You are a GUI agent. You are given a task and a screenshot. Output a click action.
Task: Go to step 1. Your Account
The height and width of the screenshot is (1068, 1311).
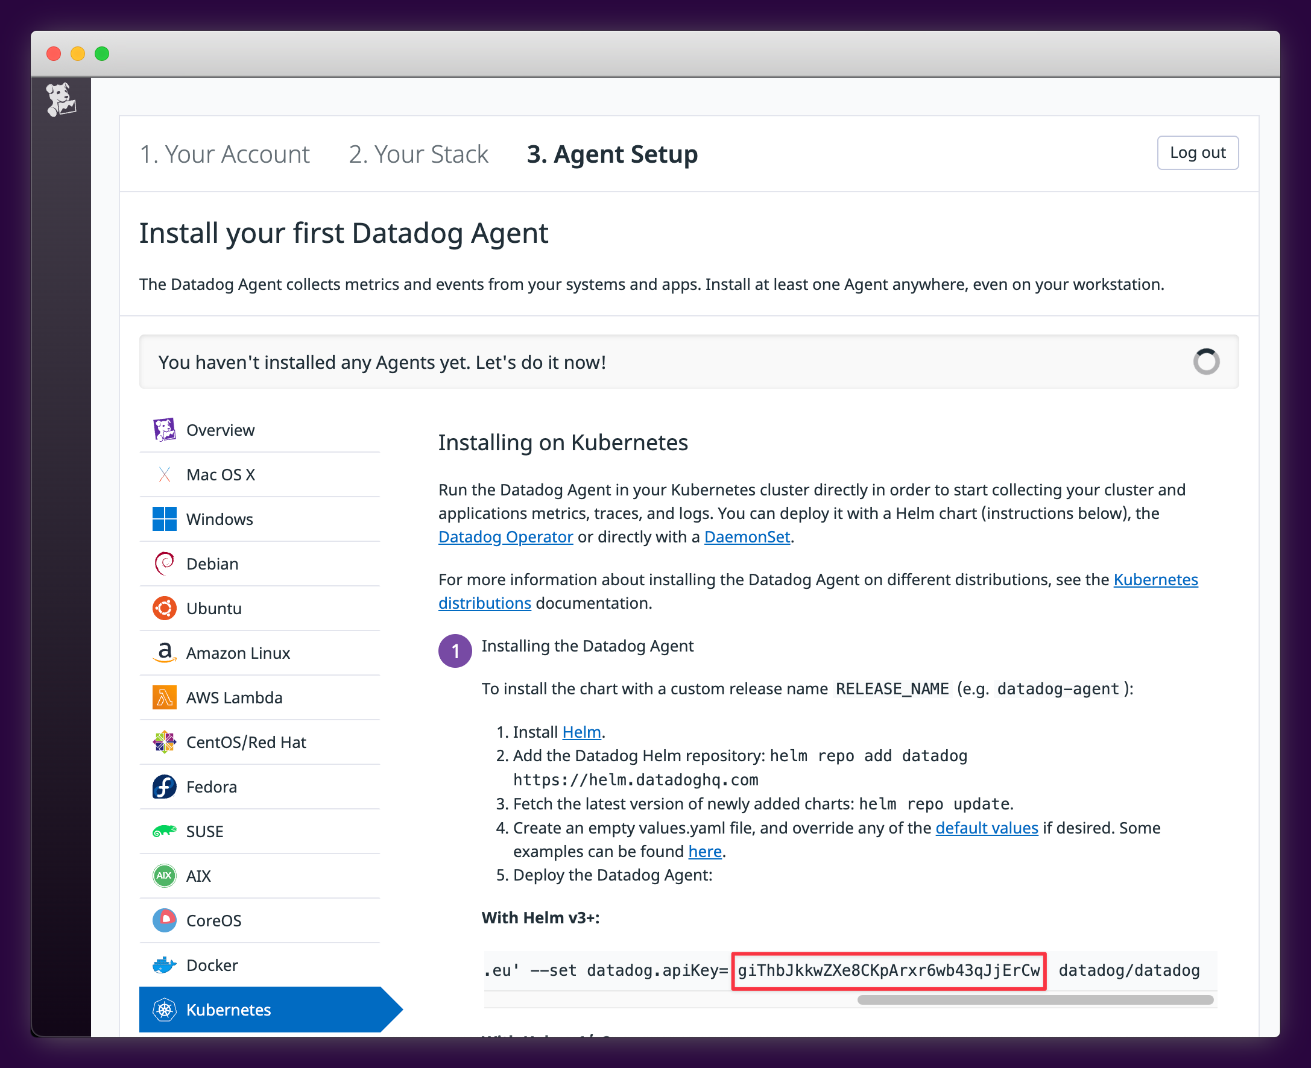225,154
